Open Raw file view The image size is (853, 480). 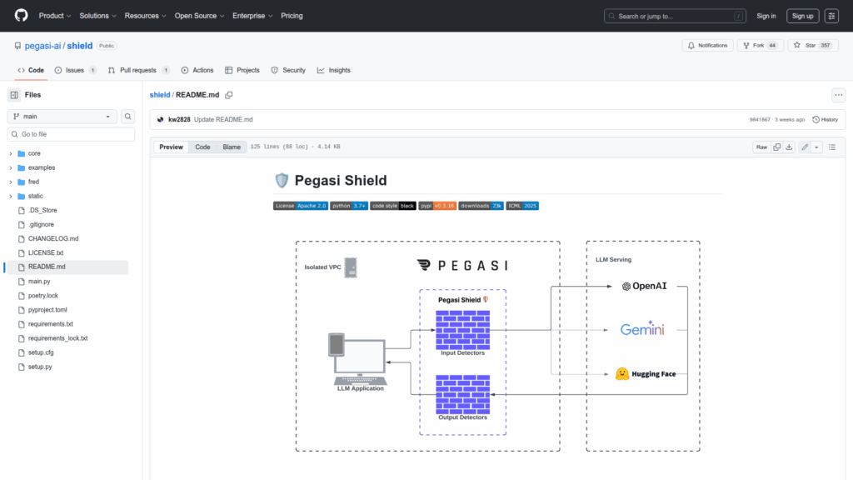point(761,147)
